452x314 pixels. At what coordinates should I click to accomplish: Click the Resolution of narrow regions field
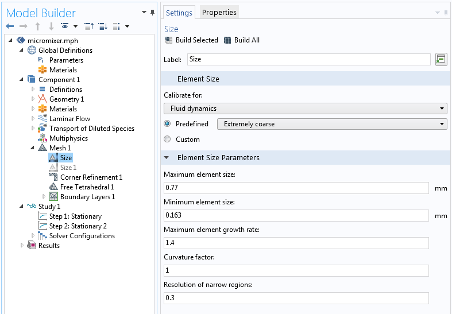pos(296,298)
